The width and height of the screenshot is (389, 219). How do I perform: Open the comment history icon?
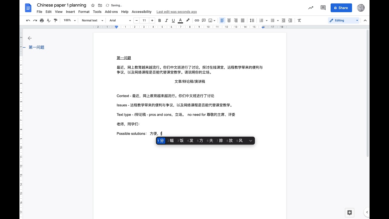tap(323, 8)
